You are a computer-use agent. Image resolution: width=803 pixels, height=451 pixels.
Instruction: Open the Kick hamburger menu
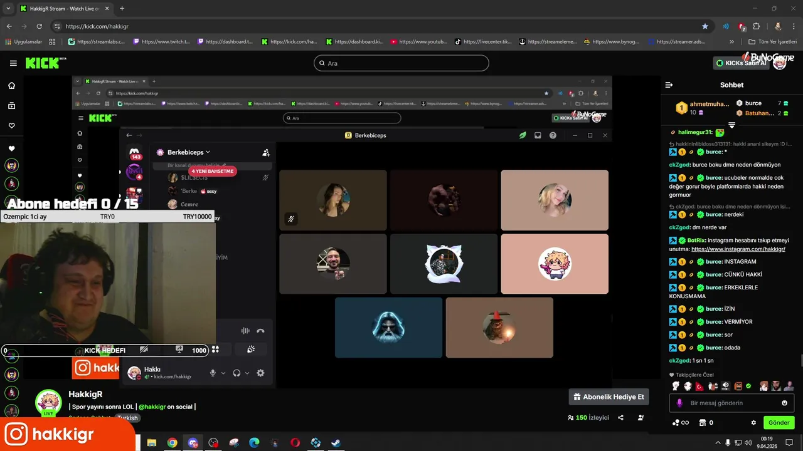[13, 63]
